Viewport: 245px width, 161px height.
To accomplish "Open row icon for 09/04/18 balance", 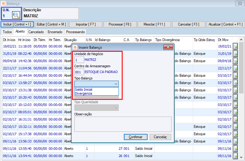I will [x=235, y=61].
